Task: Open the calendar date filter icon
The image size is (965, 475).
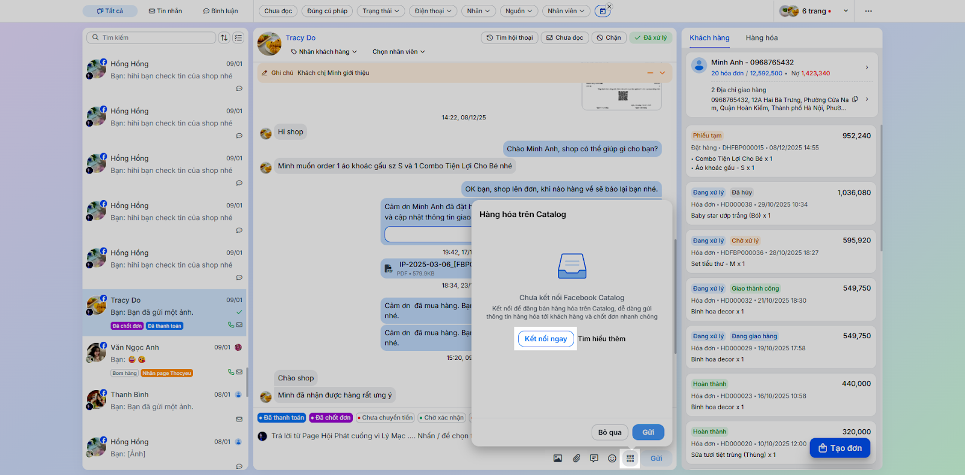Action: click(602, 11)
